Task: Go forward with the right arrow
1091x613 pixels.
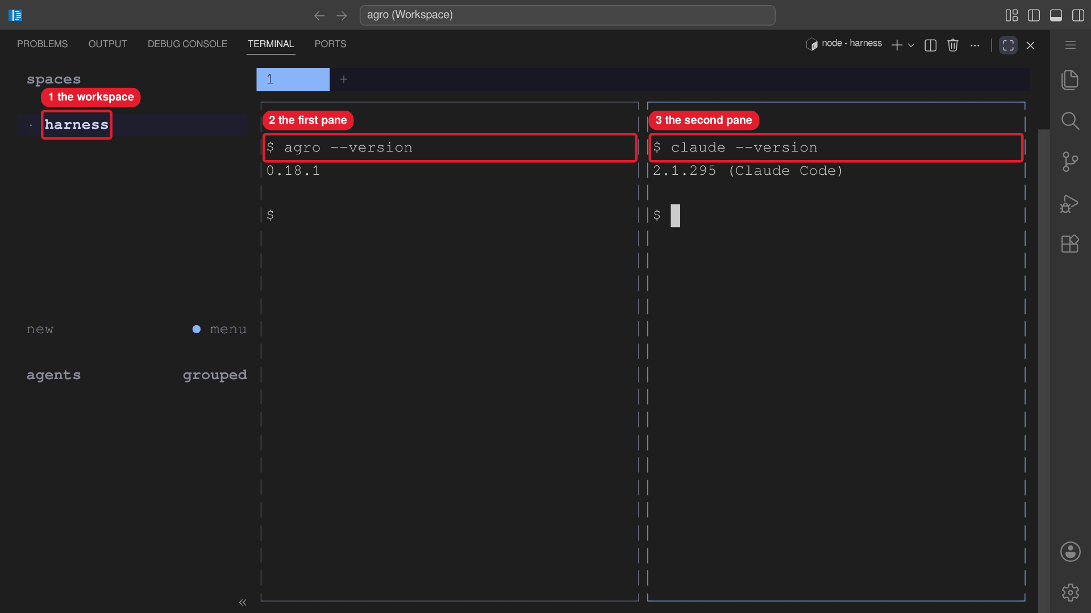Action: pyautogui.click(x=342, y=16)
